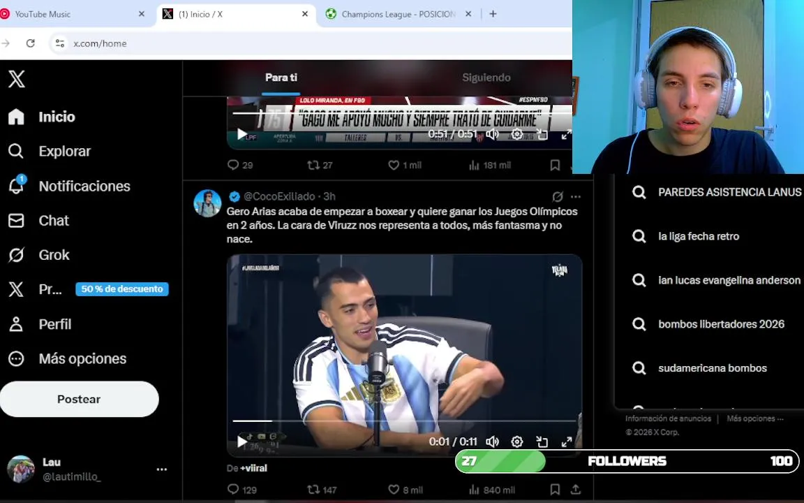
Task: Close the YouTube Music tab
Action: (142, 14)
